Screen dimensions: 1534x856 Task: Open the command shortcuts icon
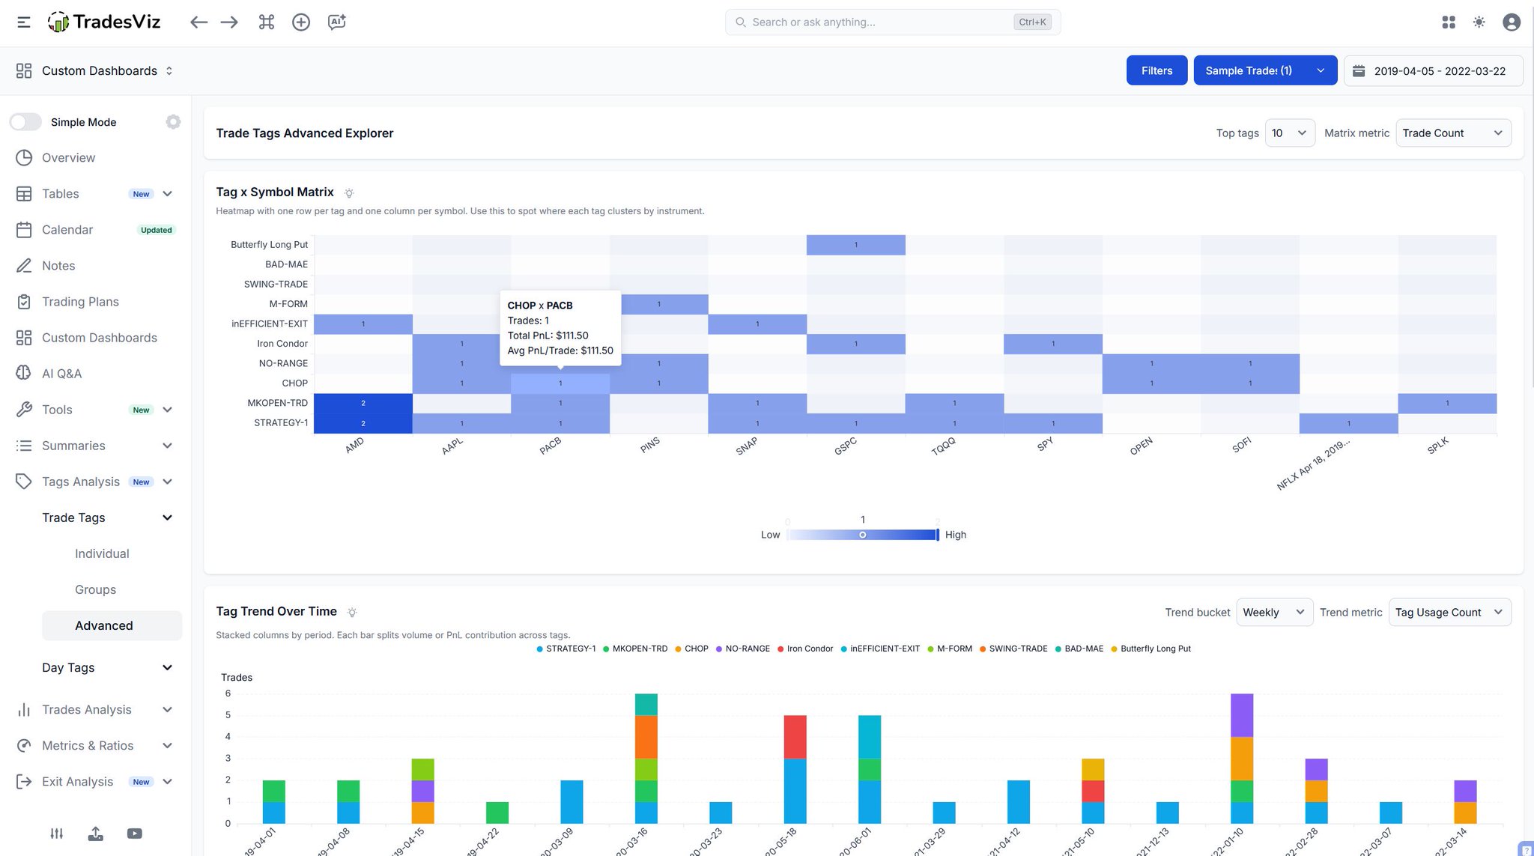tap(267, 22)
